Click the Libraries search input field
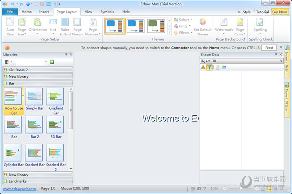 tap(30, 62)
